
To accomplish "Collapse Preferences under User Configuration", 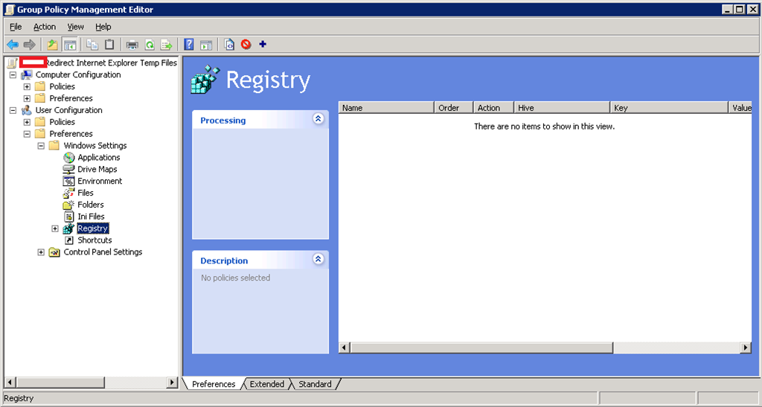I will (x=28, y=134).
